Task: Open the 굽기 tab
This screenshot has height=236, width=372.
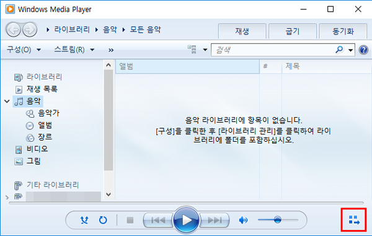Action: tap(293, 31)
